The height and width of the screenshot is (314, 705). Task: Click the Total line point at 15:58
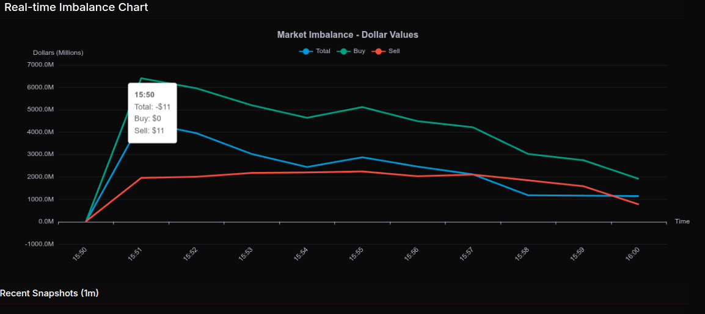[x=528, y=195]
